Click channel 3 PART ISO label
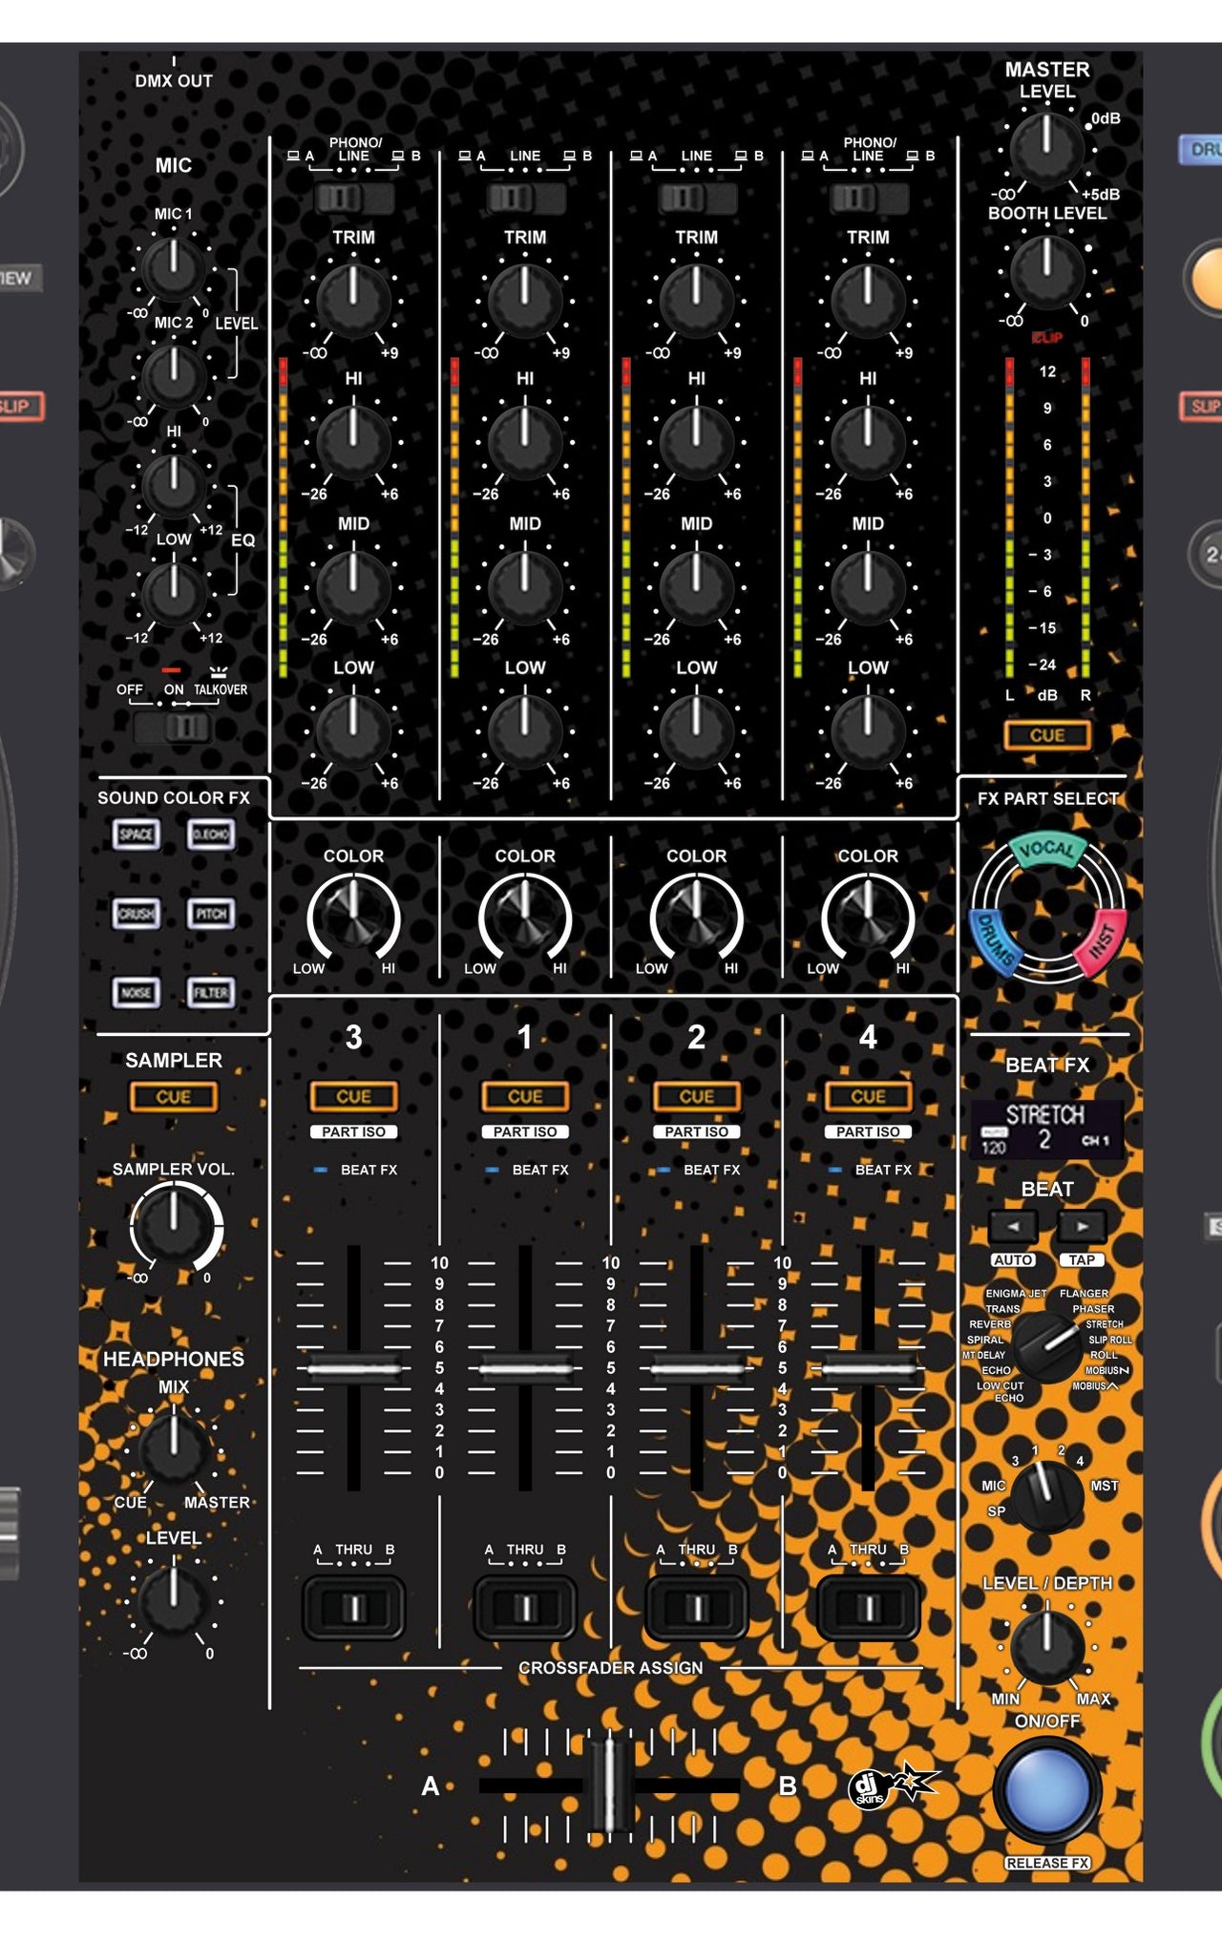Viewport: 1222px width, 1943px height. point(353,1131)
